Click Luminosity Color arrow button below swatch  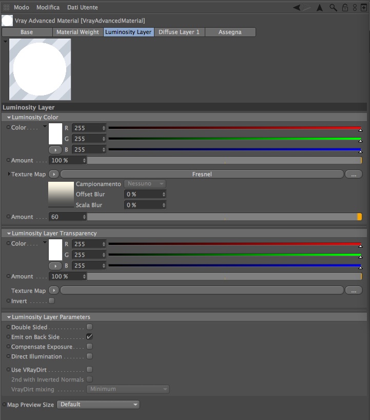(55, 150)
